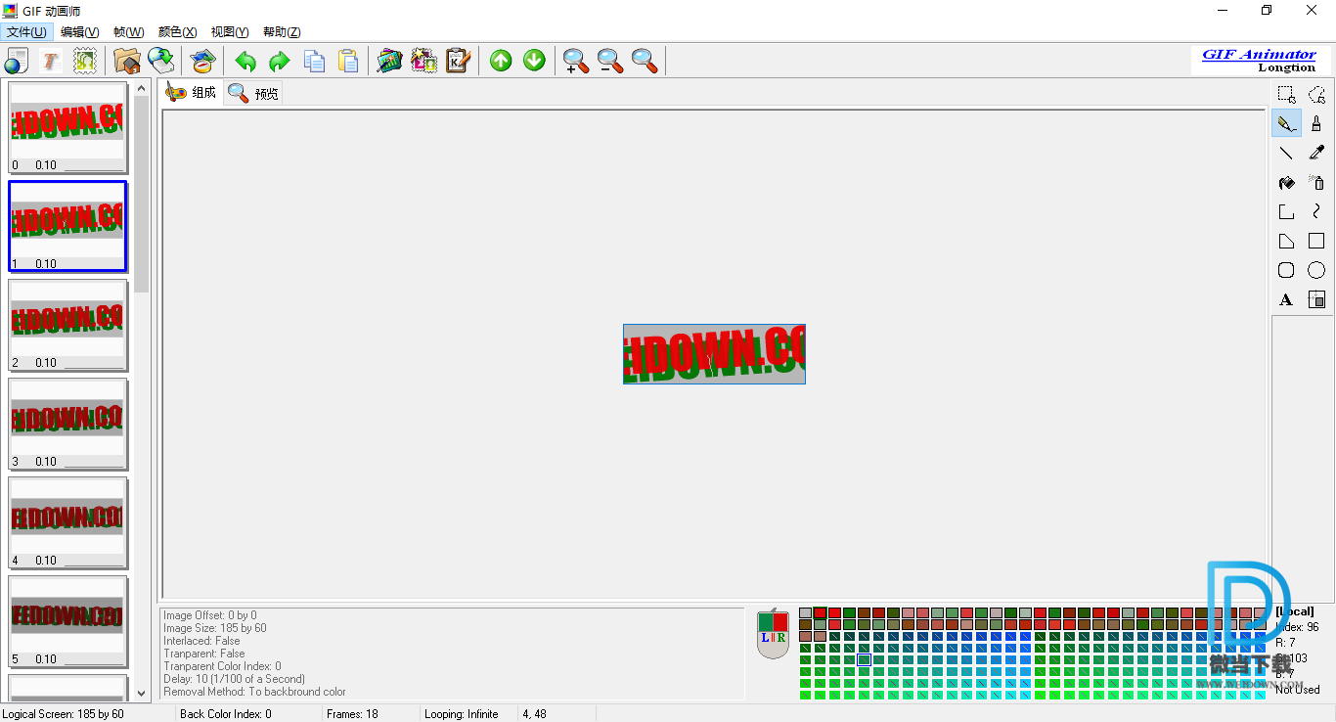This screenshot has height=722, width=1336.
Task: Click the GIF Animator Longtion logo
Action: pos(1259,61)
